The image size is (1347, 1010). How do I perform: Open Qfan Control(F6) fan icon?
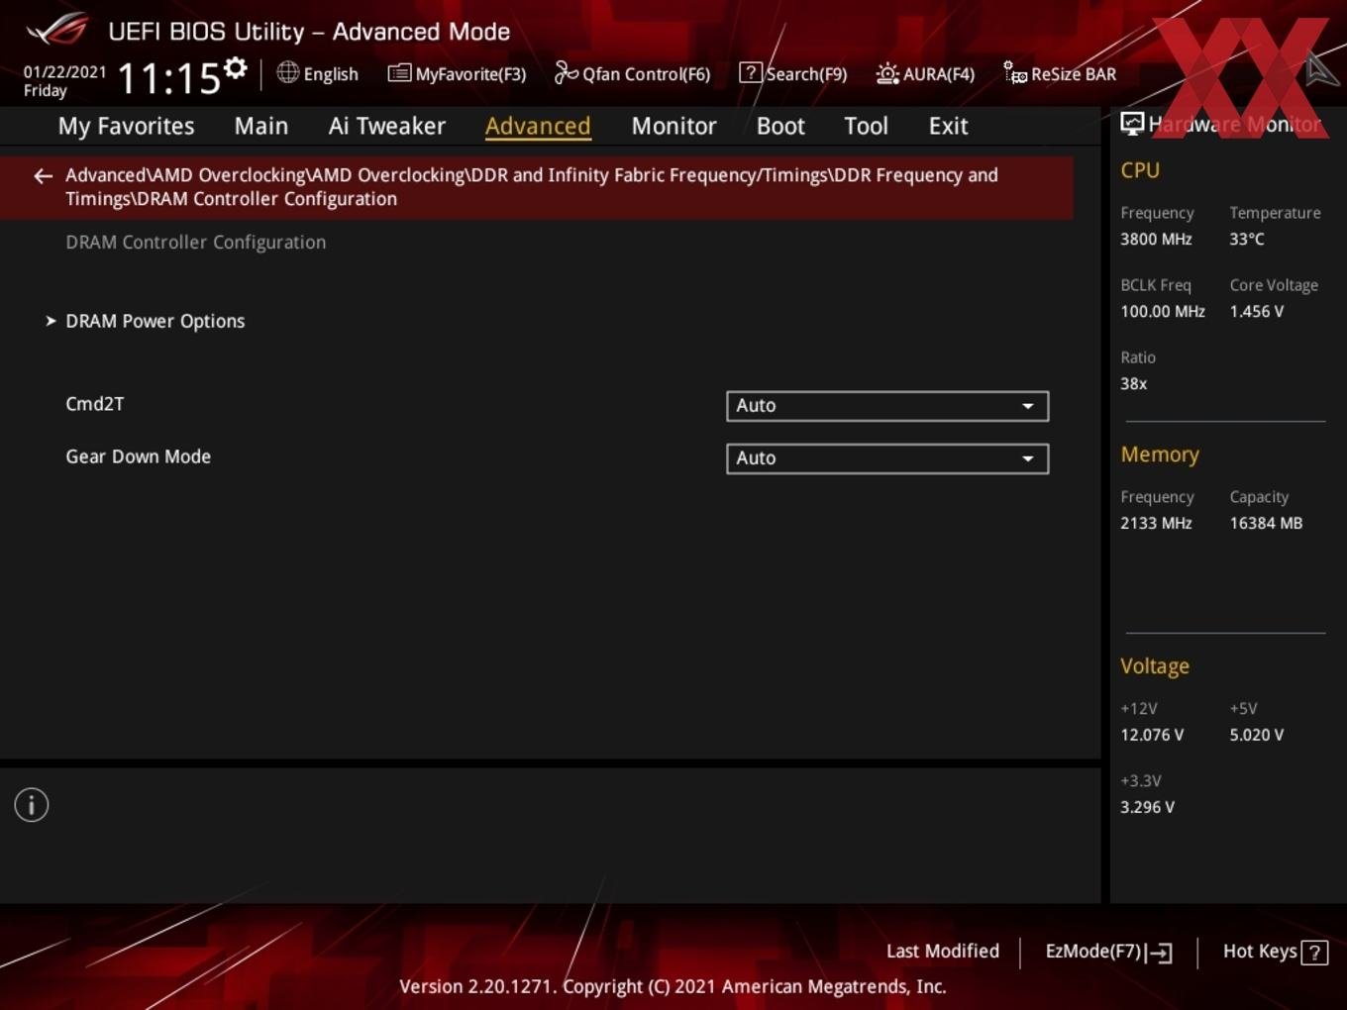point(566,72)
